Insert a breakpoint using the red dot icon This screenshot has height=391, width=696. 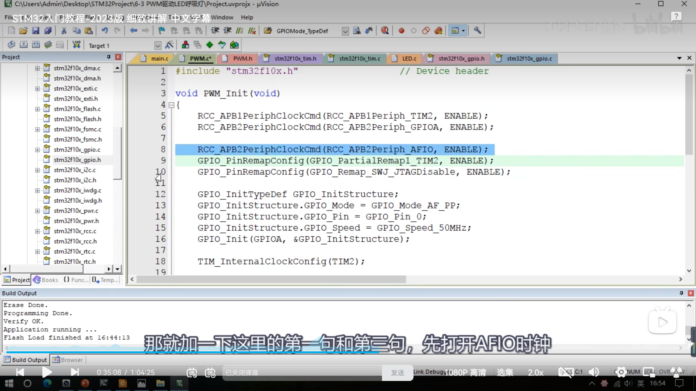click(401, 31)
